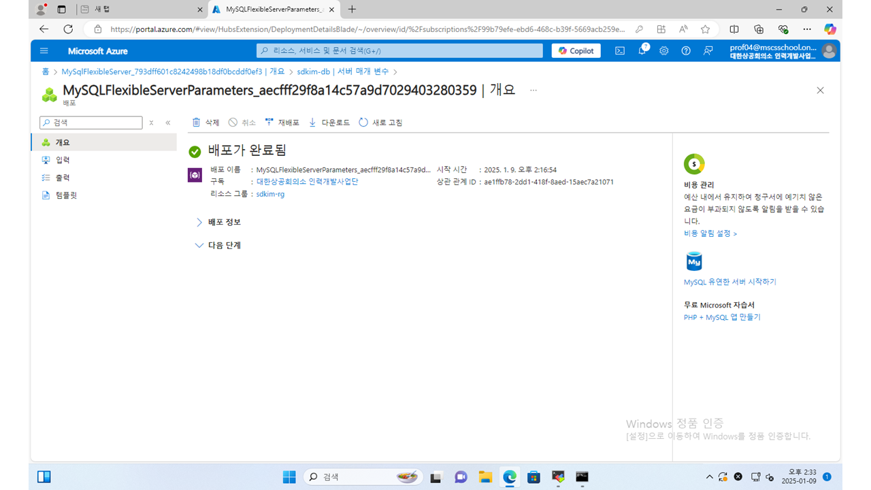Open the notifications bell
This screenshot has width=871, height=490.
(642, 51)
